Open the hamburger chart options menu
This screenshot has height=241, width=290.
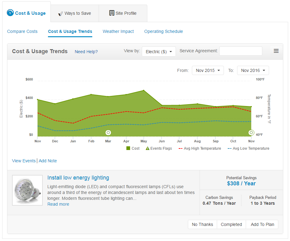tap(276, 51)
